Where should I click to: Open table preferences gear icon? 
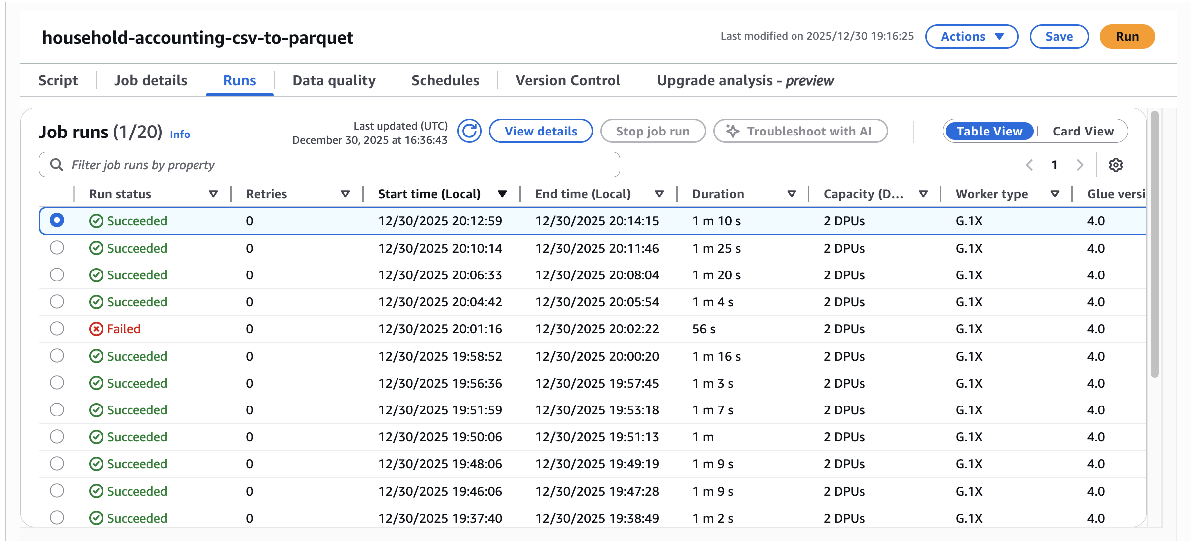pyautogui.click(x=1116, y=165)
